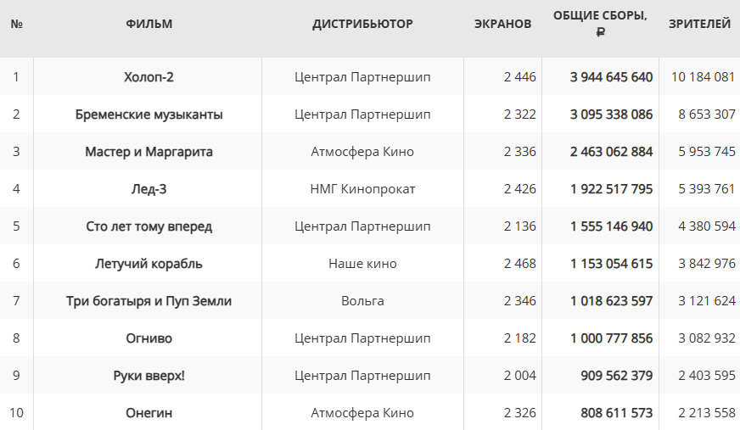Select the film Руки вверх!
This screenshot has width=740, height=430.
[149, 376]
